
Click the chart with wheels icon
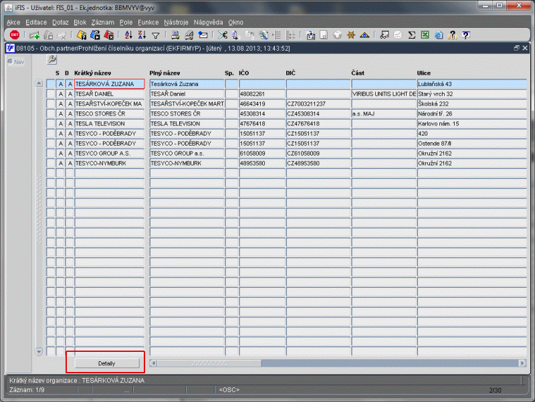[385, 35]
